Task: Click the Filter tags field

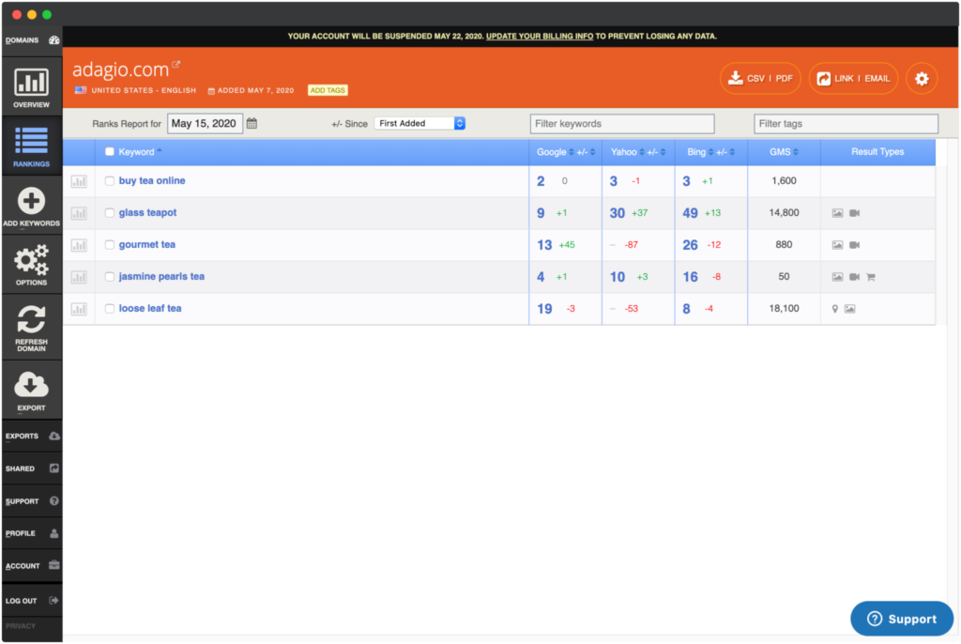Action: (x=846, y=124)
